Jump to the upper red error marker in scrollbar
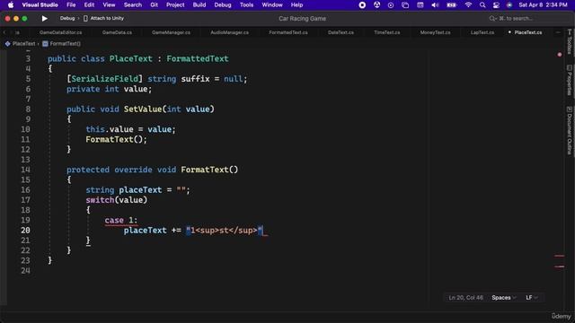 tap(559, 256)
